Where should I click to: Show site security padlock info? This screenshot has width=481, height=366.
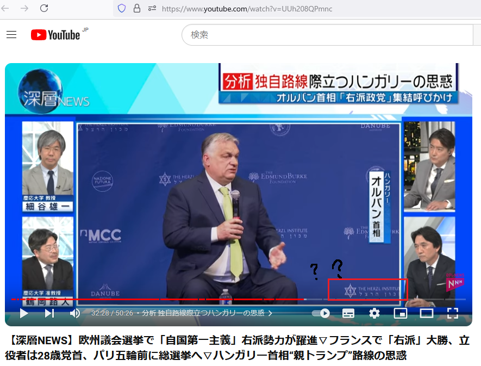pyautogui.click(x=137, y=8)
